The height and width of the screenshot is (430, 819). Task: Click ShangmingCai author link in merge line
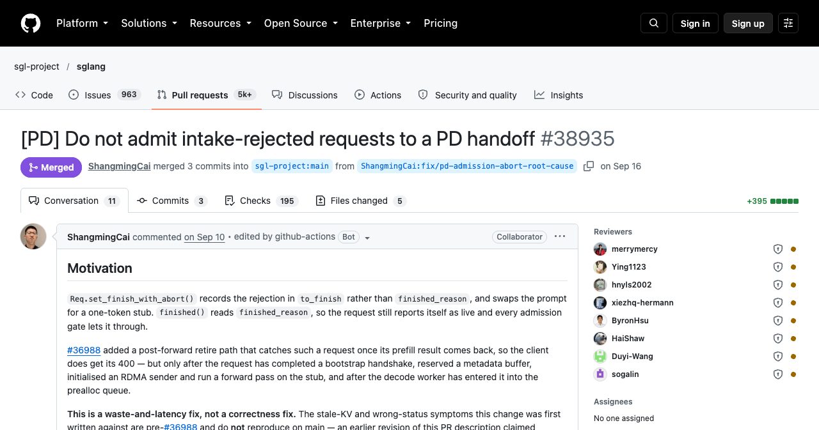[119, 166]
